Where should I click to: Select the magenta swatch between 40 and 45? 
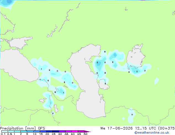point(75,131)
